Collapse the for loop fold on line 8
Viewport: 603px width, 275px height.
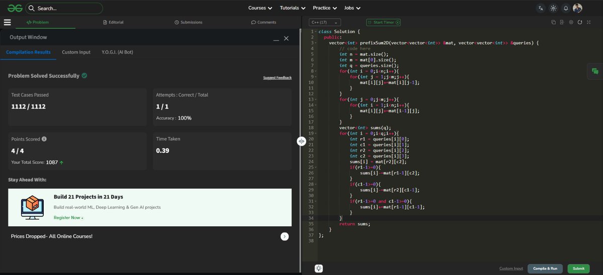pos(316,71)
